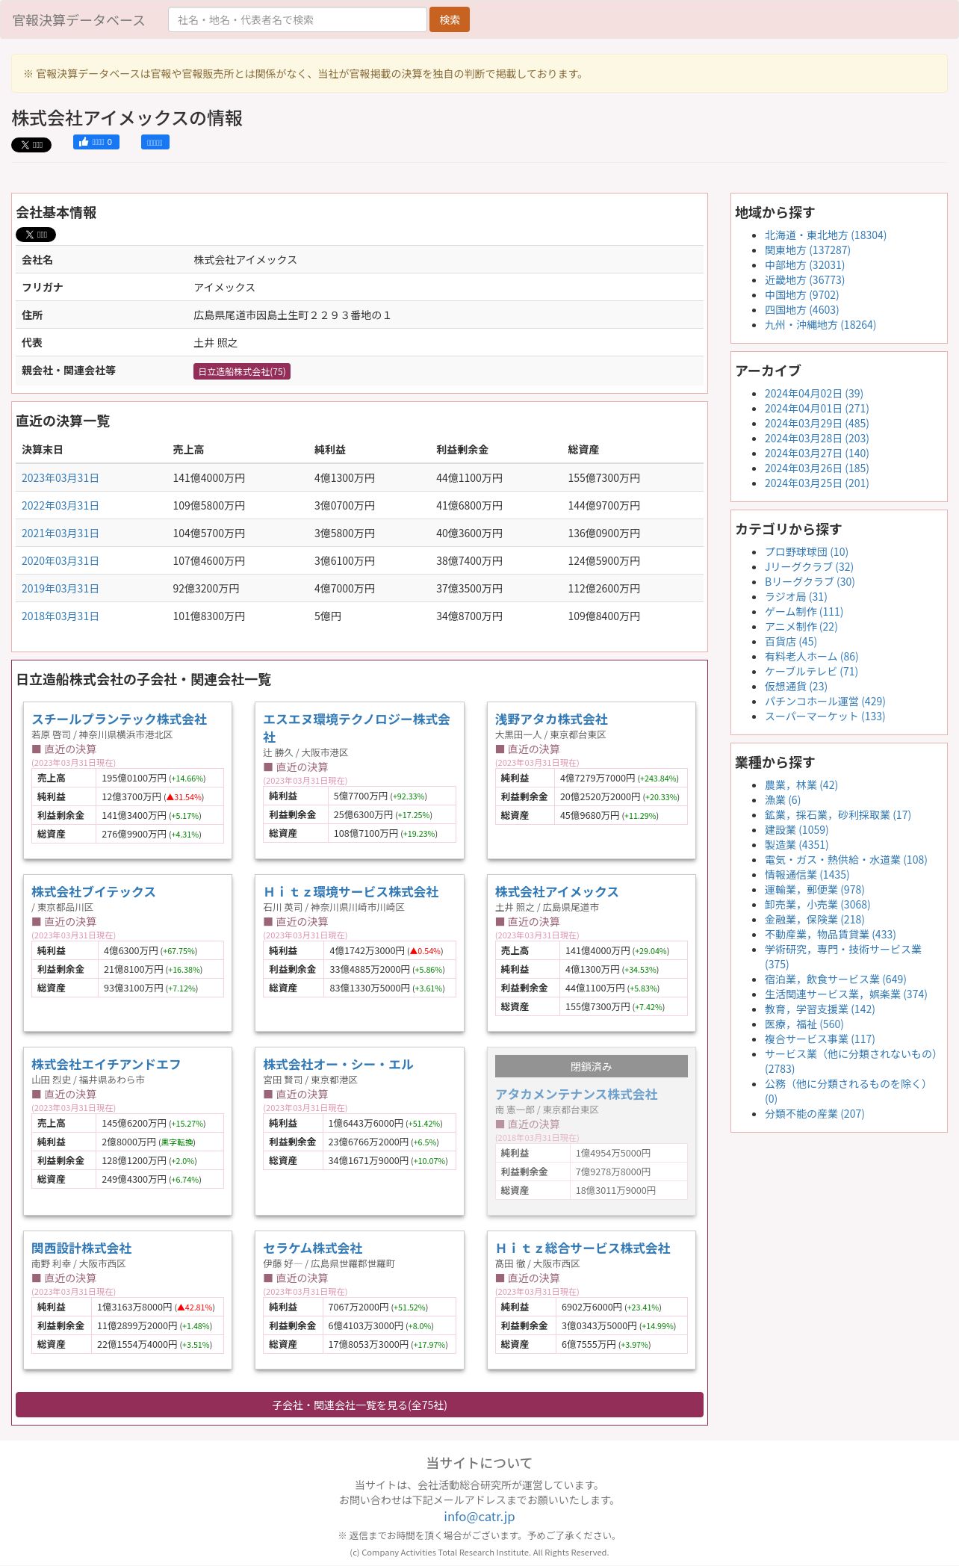Click the X post button below the page title
Image resolution: width=959 pixels, height=1566 pixels.
[x=31, y=145]
